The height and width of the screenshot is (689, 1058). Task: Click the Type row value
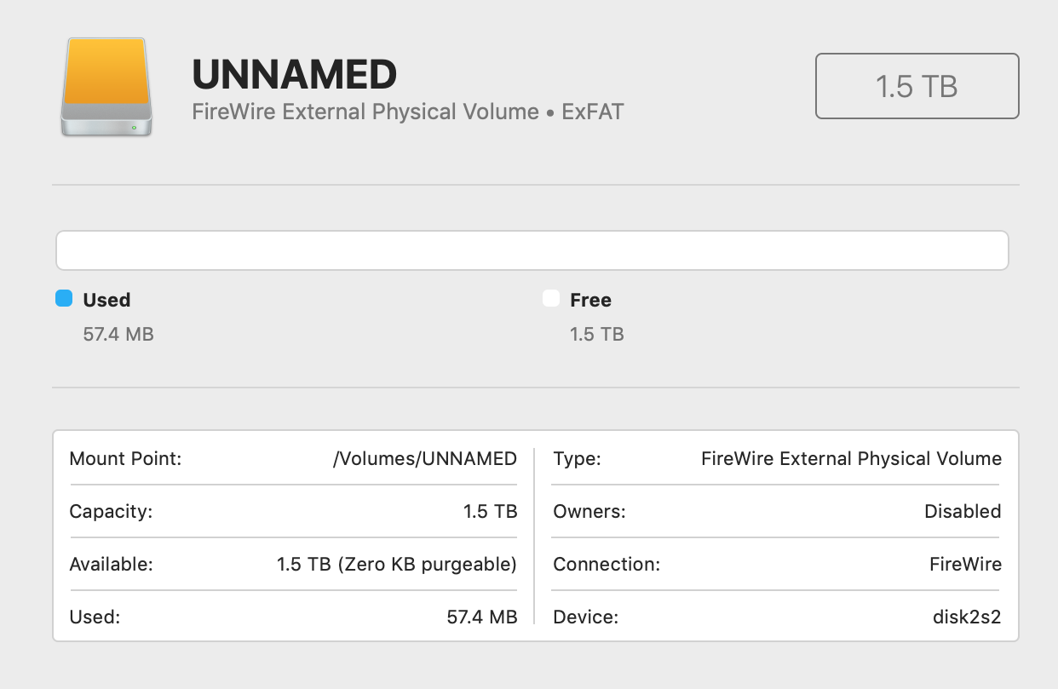point(851,459)
